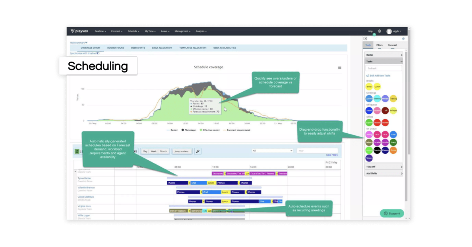
Task: Expand the Roster section in side panel
Action: (383, 55)
